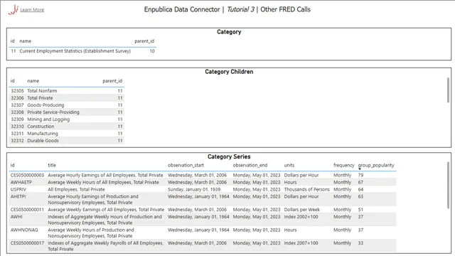The width and height of the screenshot is (455, 256).
Task: Select the Manufacturing row
Action: click(67, 134)
